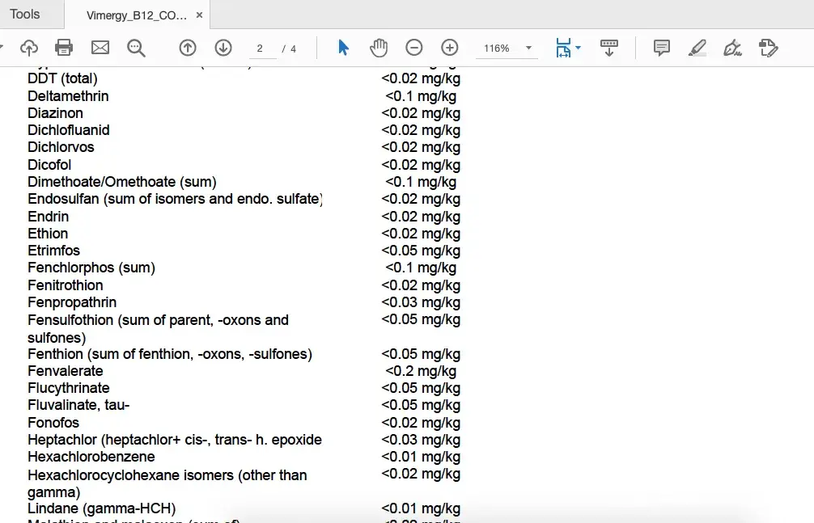The image size is (814, 523).
Task: Enable the hand pan tool
Action: click(x=379, y=49)
